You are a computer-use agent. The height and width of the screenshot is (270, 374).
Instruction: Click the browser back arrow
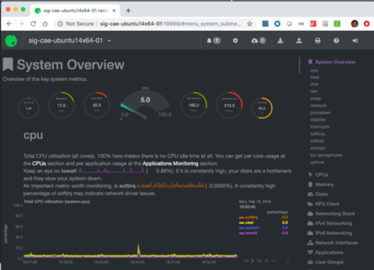9,24
